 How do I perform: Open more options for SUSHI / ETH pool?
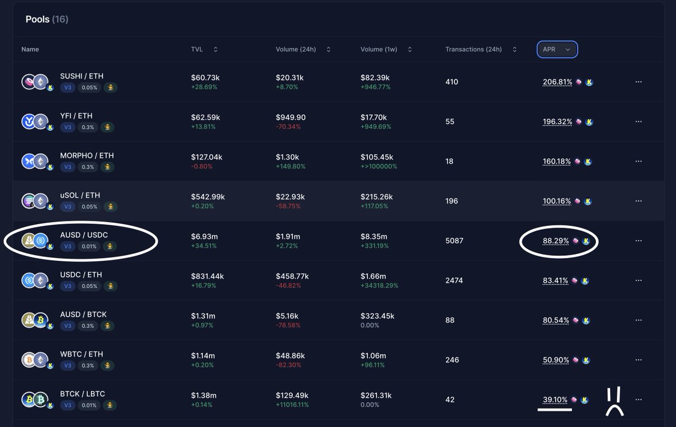point(638,82)
